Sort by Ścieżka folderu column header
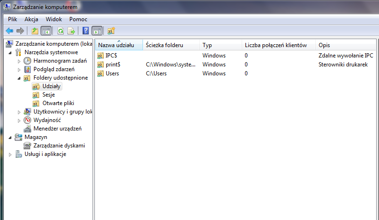 coord(171,45)
